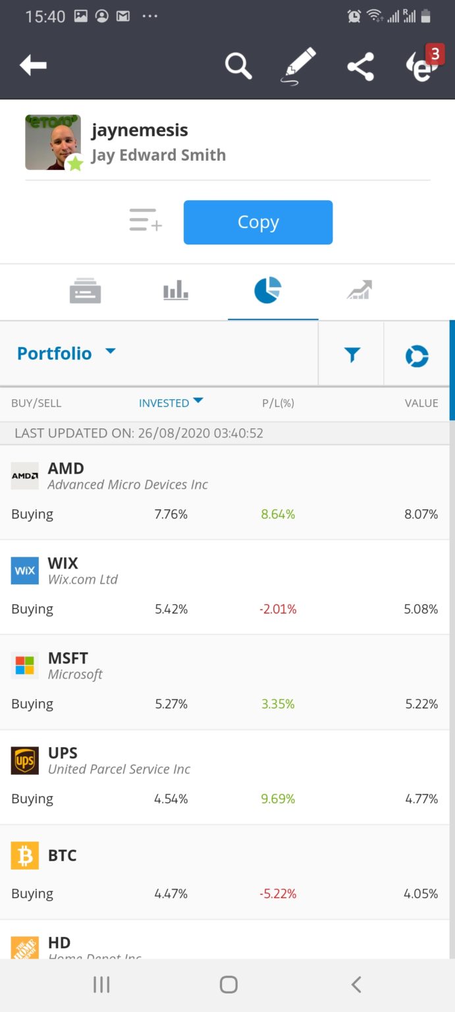Add jaynemesis to a watchlist

(x=145, y=221)
